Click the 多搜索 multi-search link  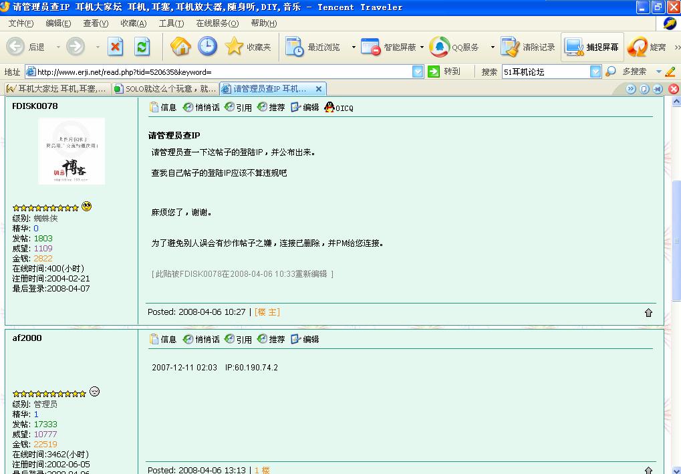(x=634, y=72)
